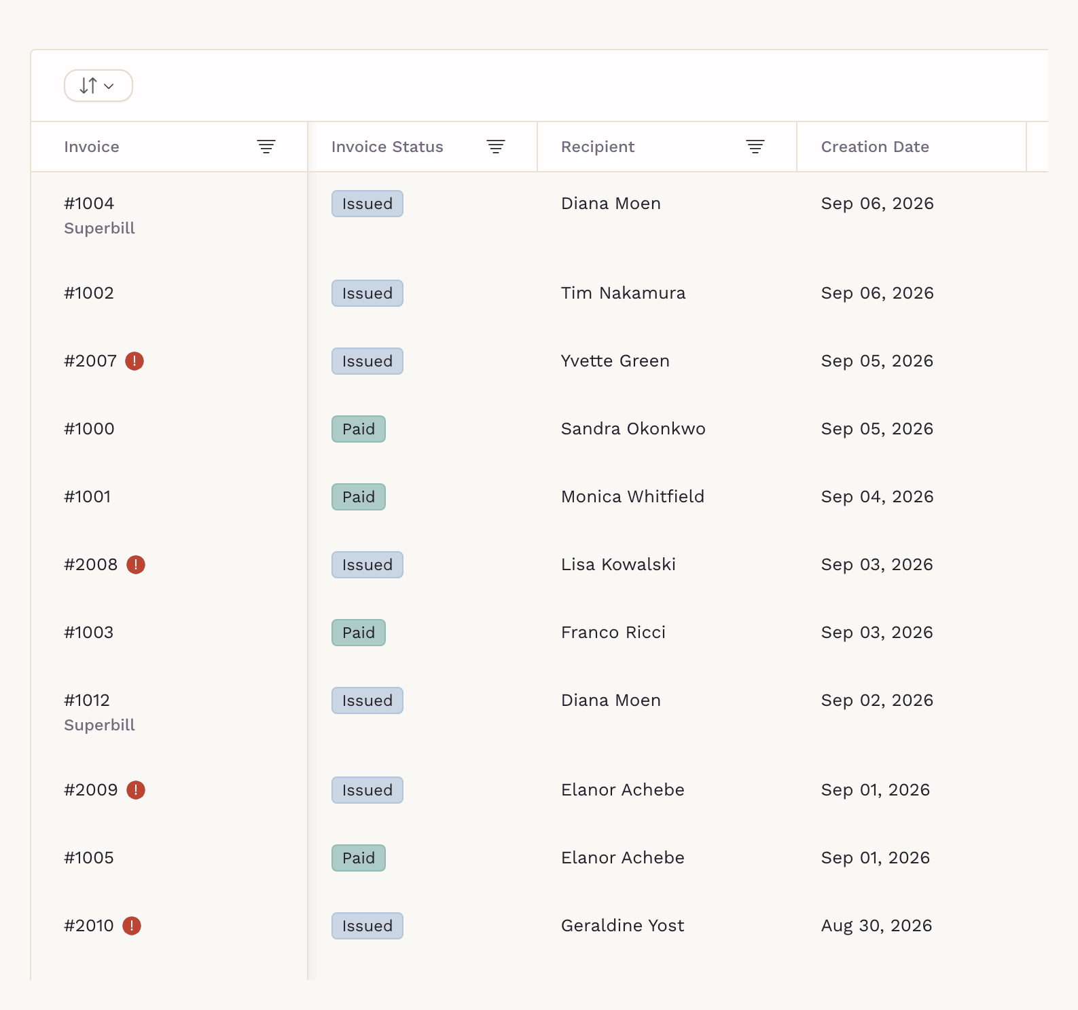Open invoice #1002
Screen dimensions: 1078x1010
click(89, 293)
